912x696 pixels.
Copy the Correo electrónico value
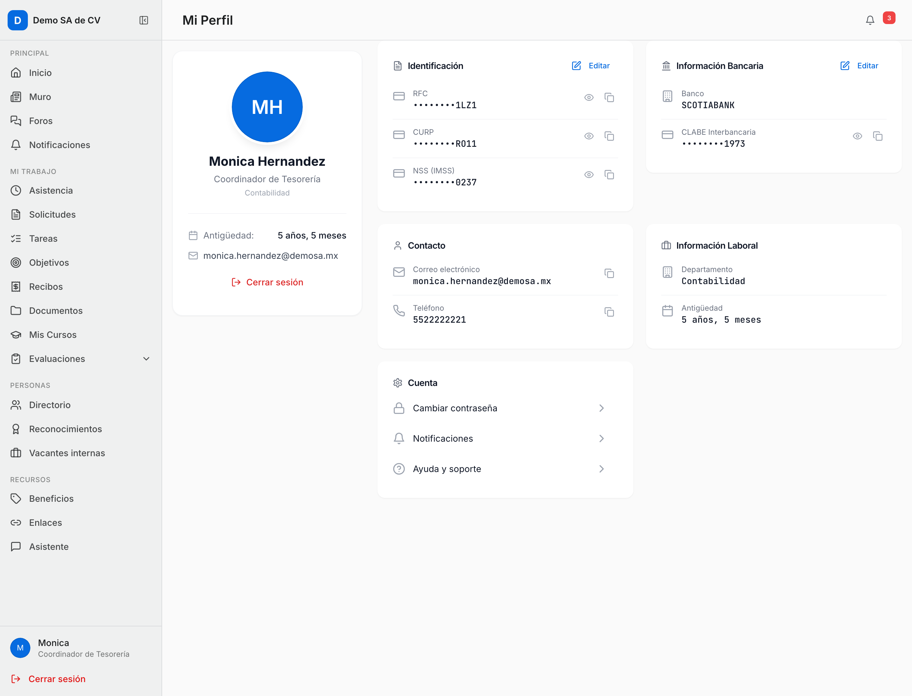[x=609, y=273]
